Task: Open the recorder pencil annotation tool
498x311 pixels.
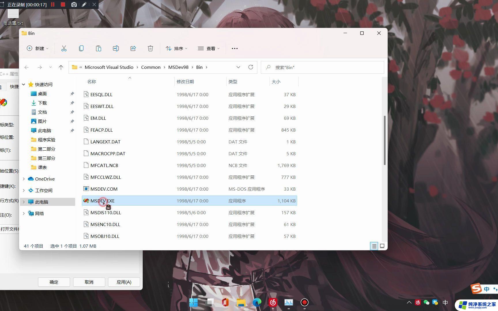Action: point(84,5)
